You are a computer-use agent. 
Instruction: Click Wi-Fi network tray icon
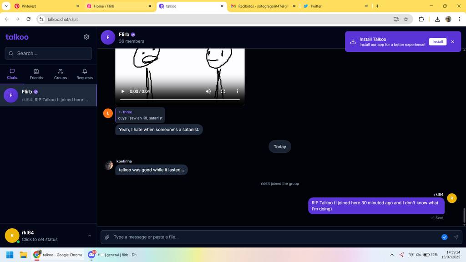click(x=411, y=255)
